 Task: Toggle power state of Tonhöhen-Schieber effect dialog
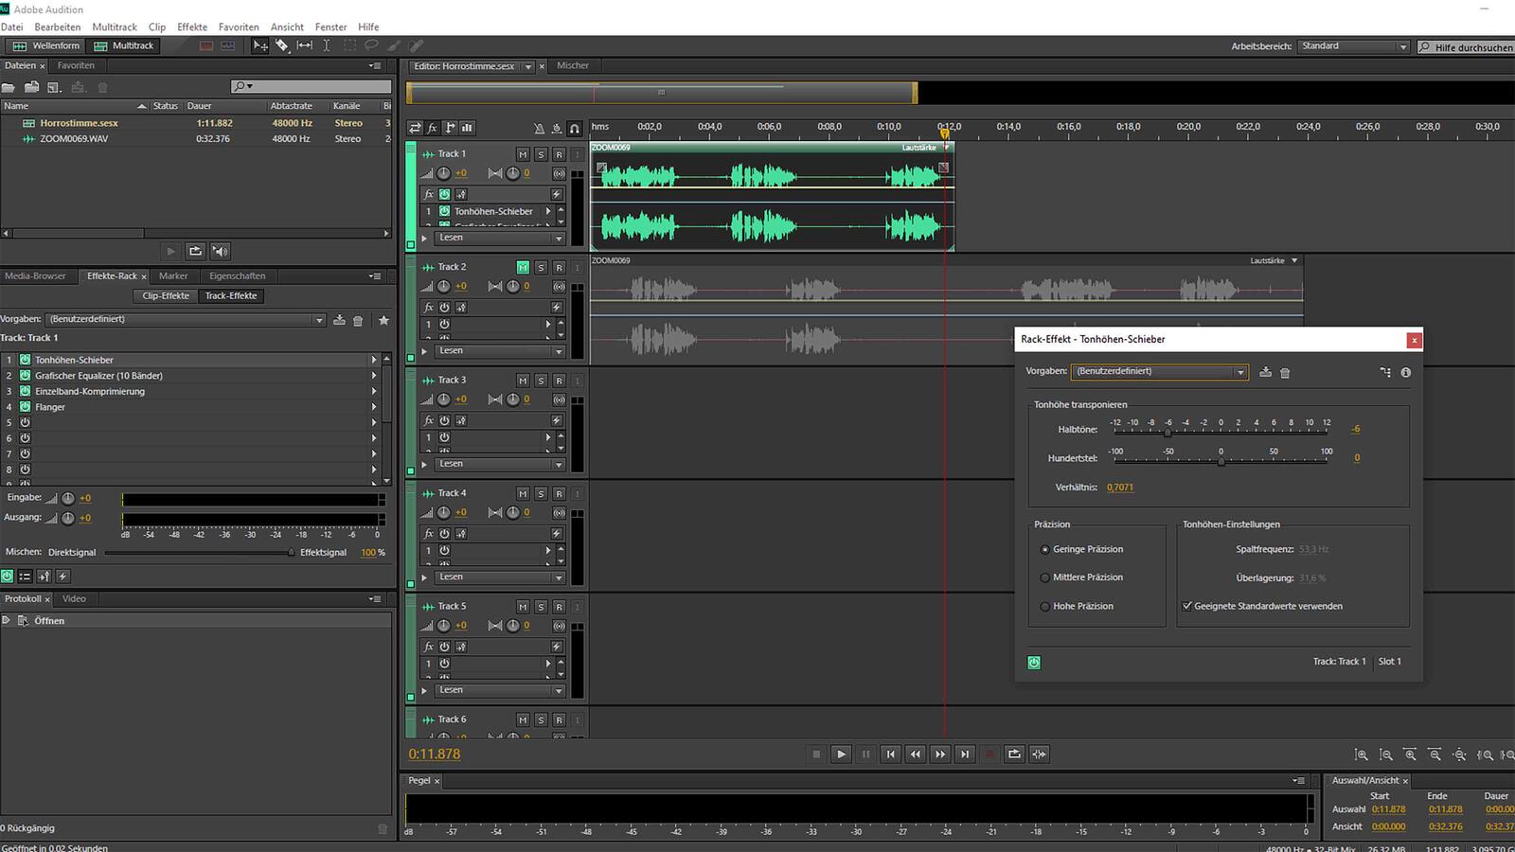point(1034,663)
